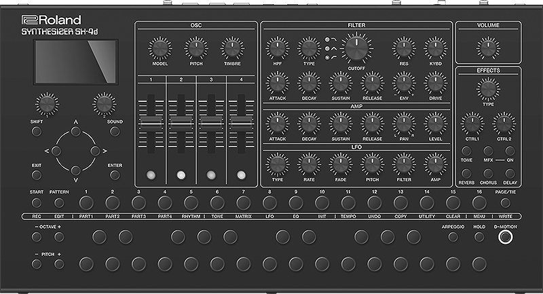Click step button 11 above TEMPO
The width and height of the screenshot is (543, 294).
(x=348, y=203)
